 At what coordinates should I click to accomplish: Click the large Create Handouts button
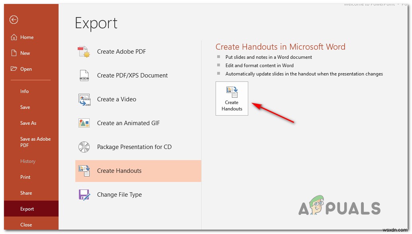[232, 99]
